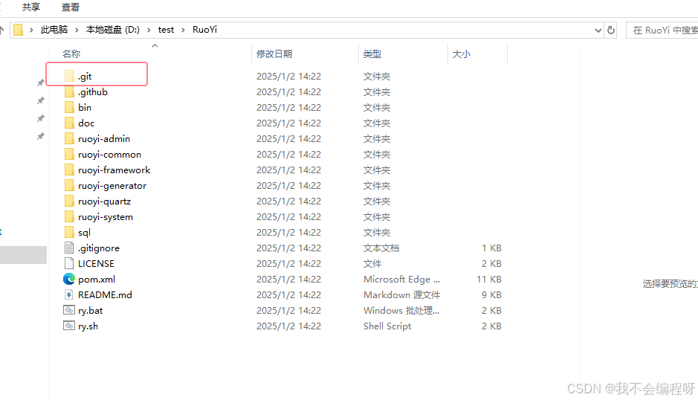
Task: Click the ruoyi-framework folder name
Action: coord(114,170)
